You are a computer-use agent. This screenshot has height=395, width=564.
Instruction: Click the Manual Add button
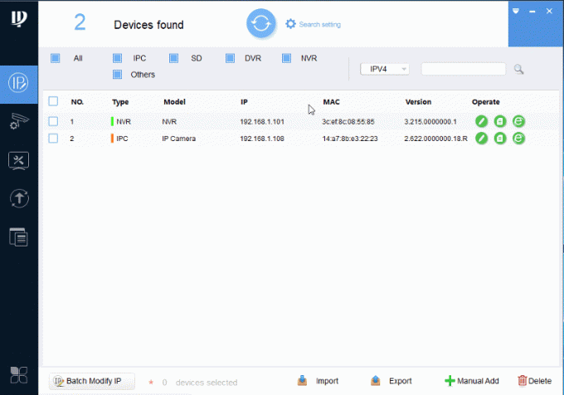[x=472, y=381]
